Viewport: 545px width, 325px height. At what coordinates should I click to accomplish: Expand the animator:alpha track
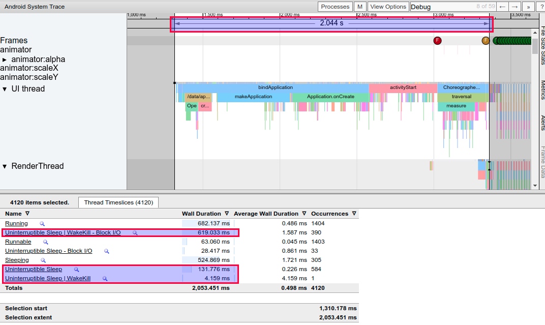pos(5,60)
